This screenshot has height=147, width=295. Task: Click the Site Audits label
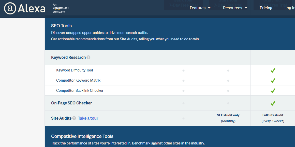click(61, 118)
